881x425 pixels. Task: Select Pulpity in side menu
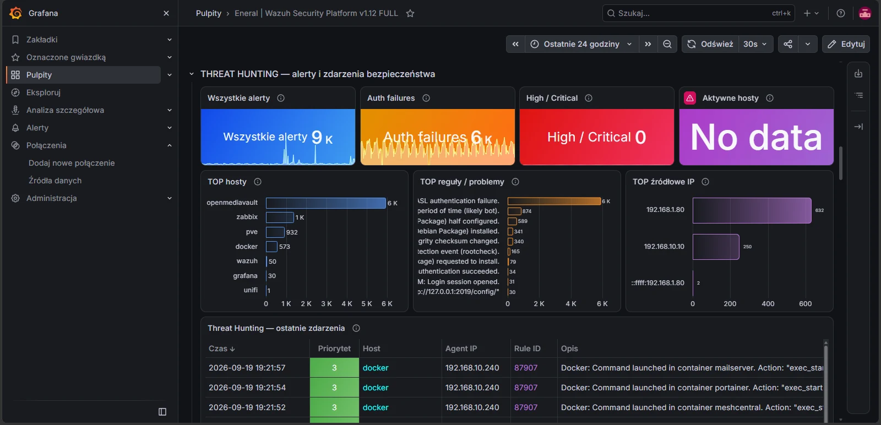(83, 75)
